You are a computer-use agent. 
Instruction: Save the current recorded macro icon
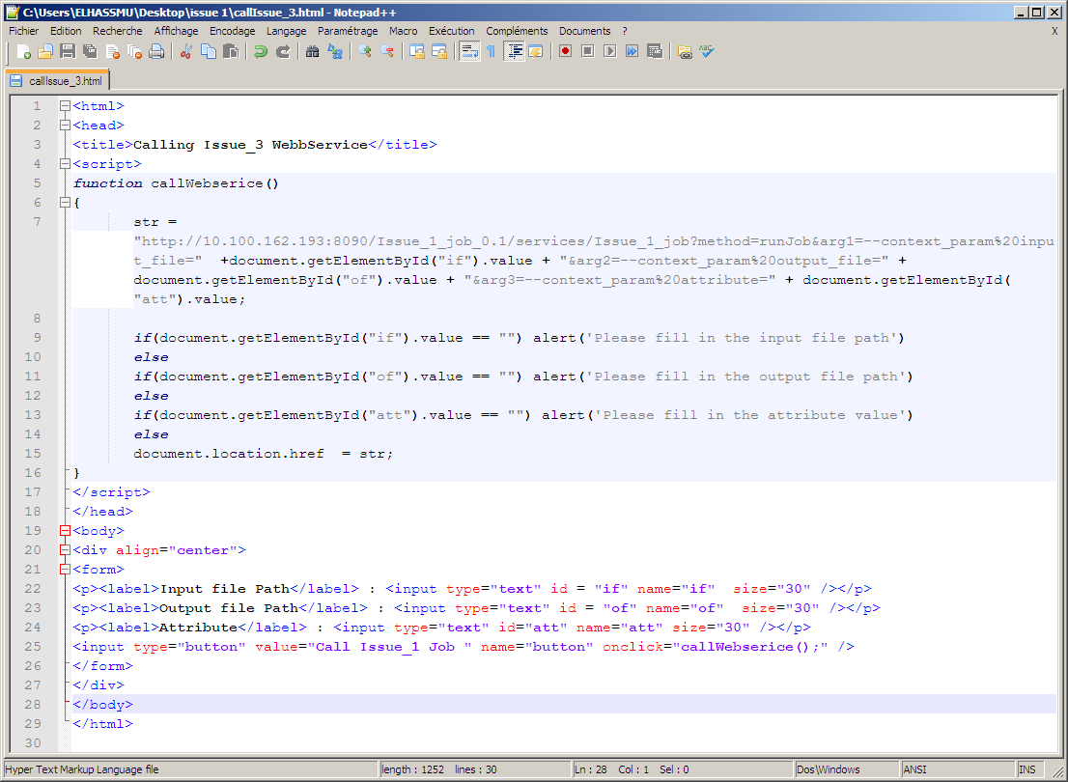pos(655,52)
